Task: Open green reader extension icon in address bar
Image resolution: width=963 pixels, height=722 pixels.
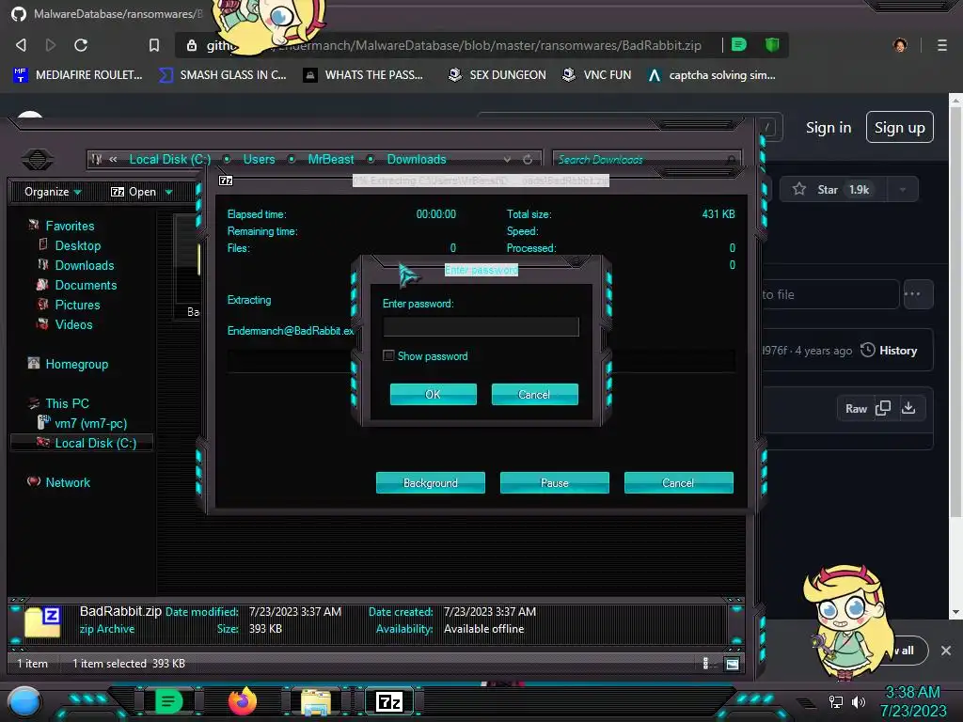Action: click(x=739, y=44)
